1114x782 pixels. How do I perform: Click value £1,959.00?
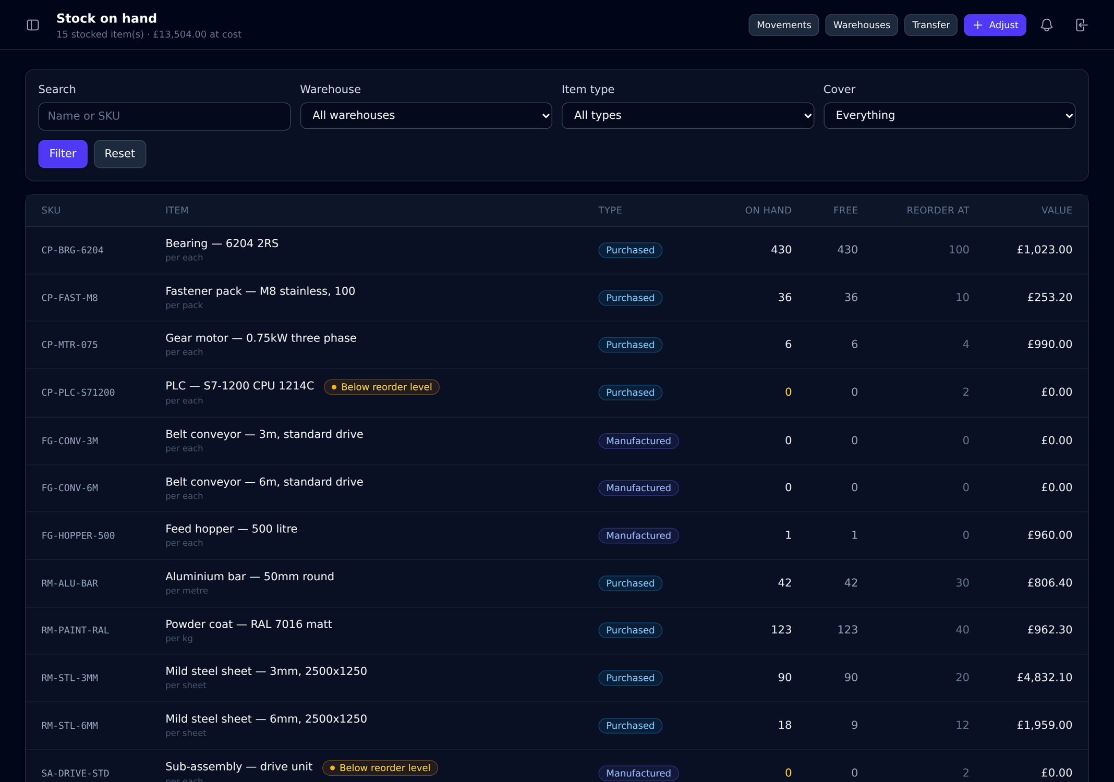pos(1044,725)
